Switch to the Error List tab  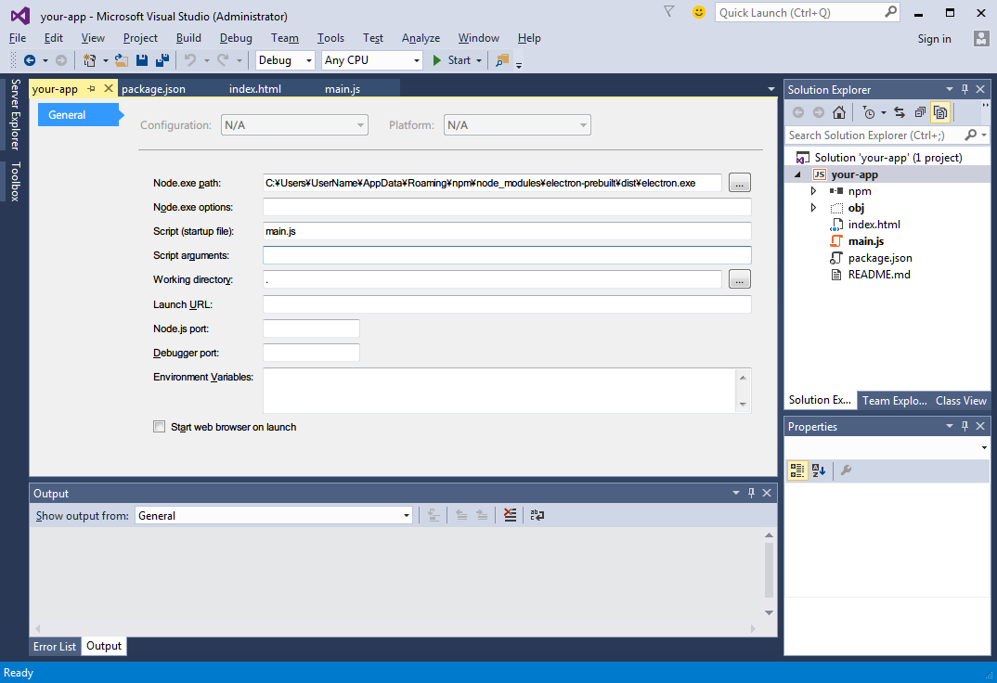(x=55, y=646)
